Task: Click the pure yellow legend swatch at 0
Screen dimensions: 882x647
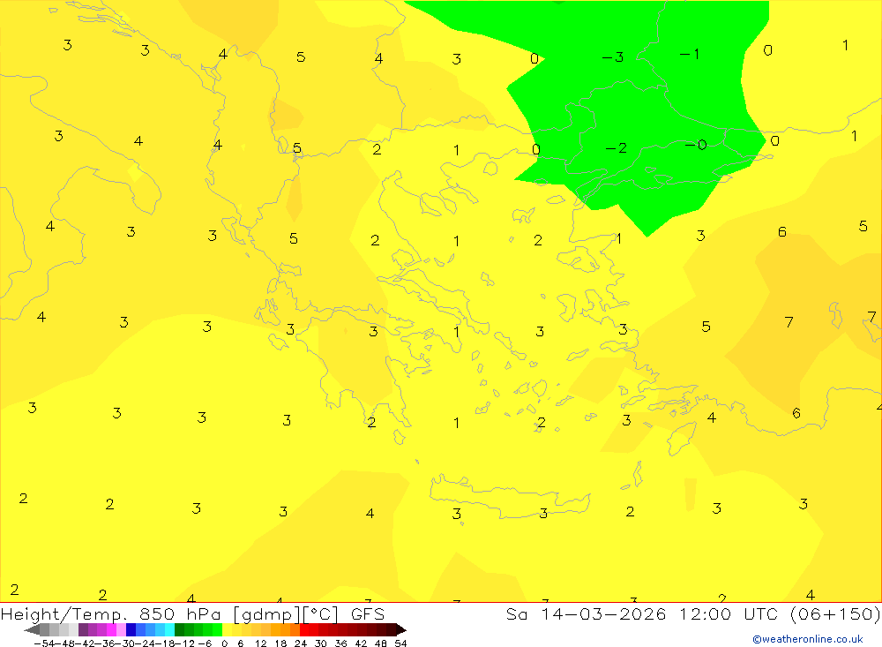Action: [x=228, y=629]
